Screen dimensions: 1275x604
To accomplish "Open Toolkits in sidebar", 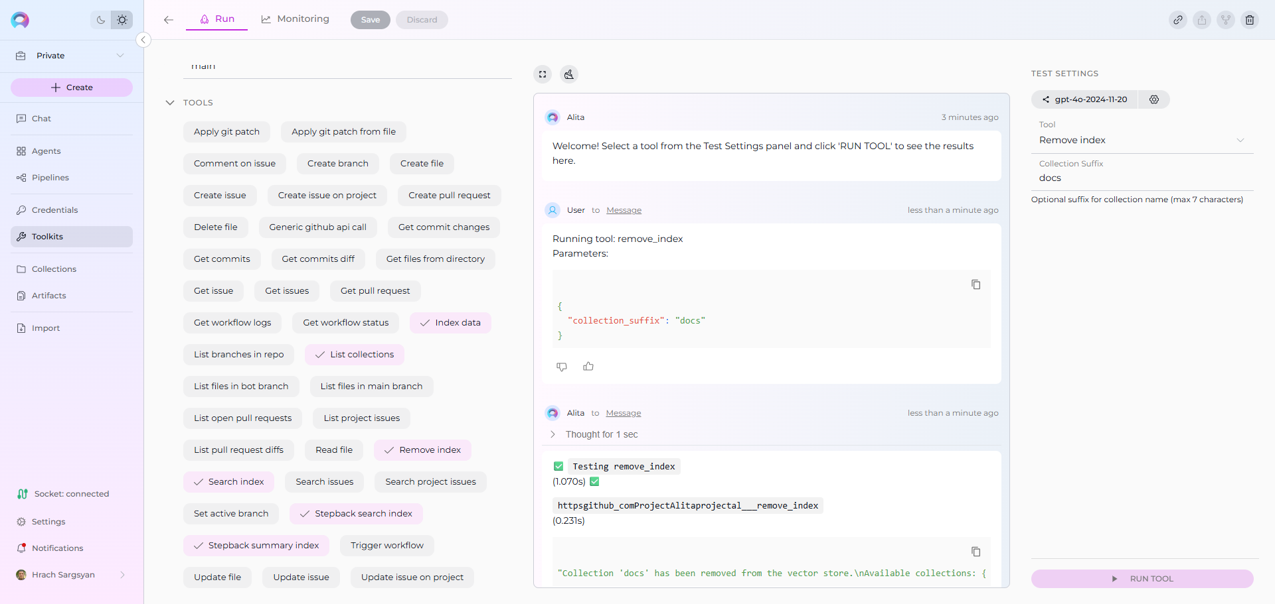I will [72, 237].
